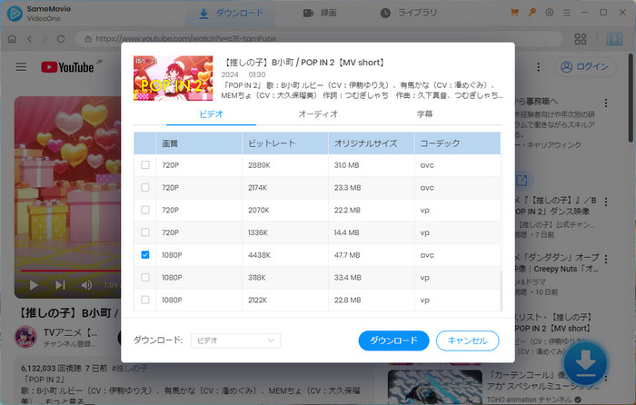Go to home page icon

click(x=12, y=39)
